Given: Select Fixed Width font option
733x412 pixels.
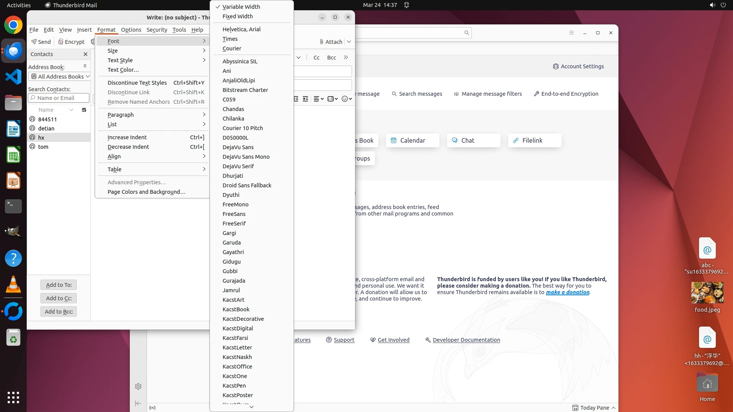Looking at the screenshot, I should (x=237, y=16).
